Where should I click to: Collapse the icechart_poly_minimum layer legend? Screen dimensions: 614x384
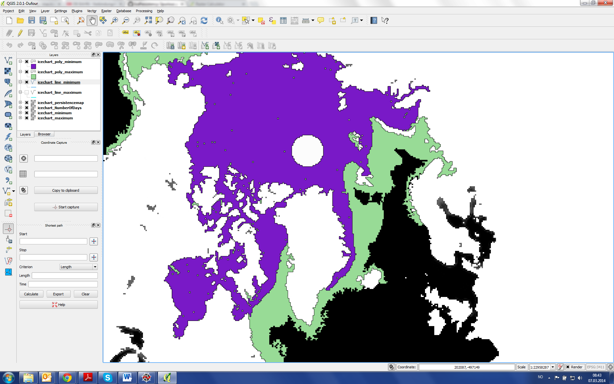(20, 61)
